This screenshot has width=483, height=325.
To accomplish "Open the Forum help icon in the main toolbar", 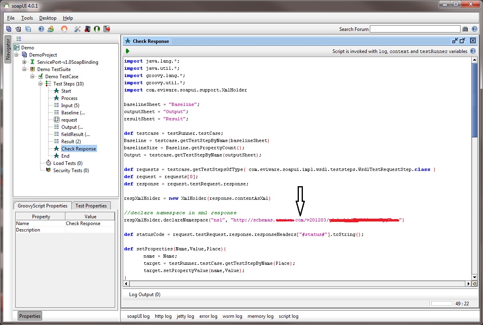I will click(41, 29).
